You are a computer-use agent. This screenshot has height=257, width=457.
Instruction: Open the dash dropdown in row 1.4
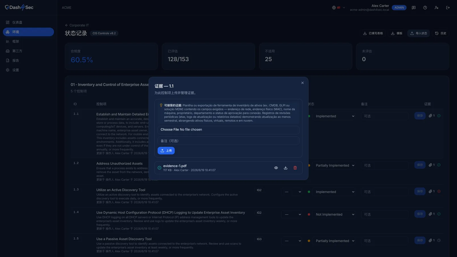(292, 214)
